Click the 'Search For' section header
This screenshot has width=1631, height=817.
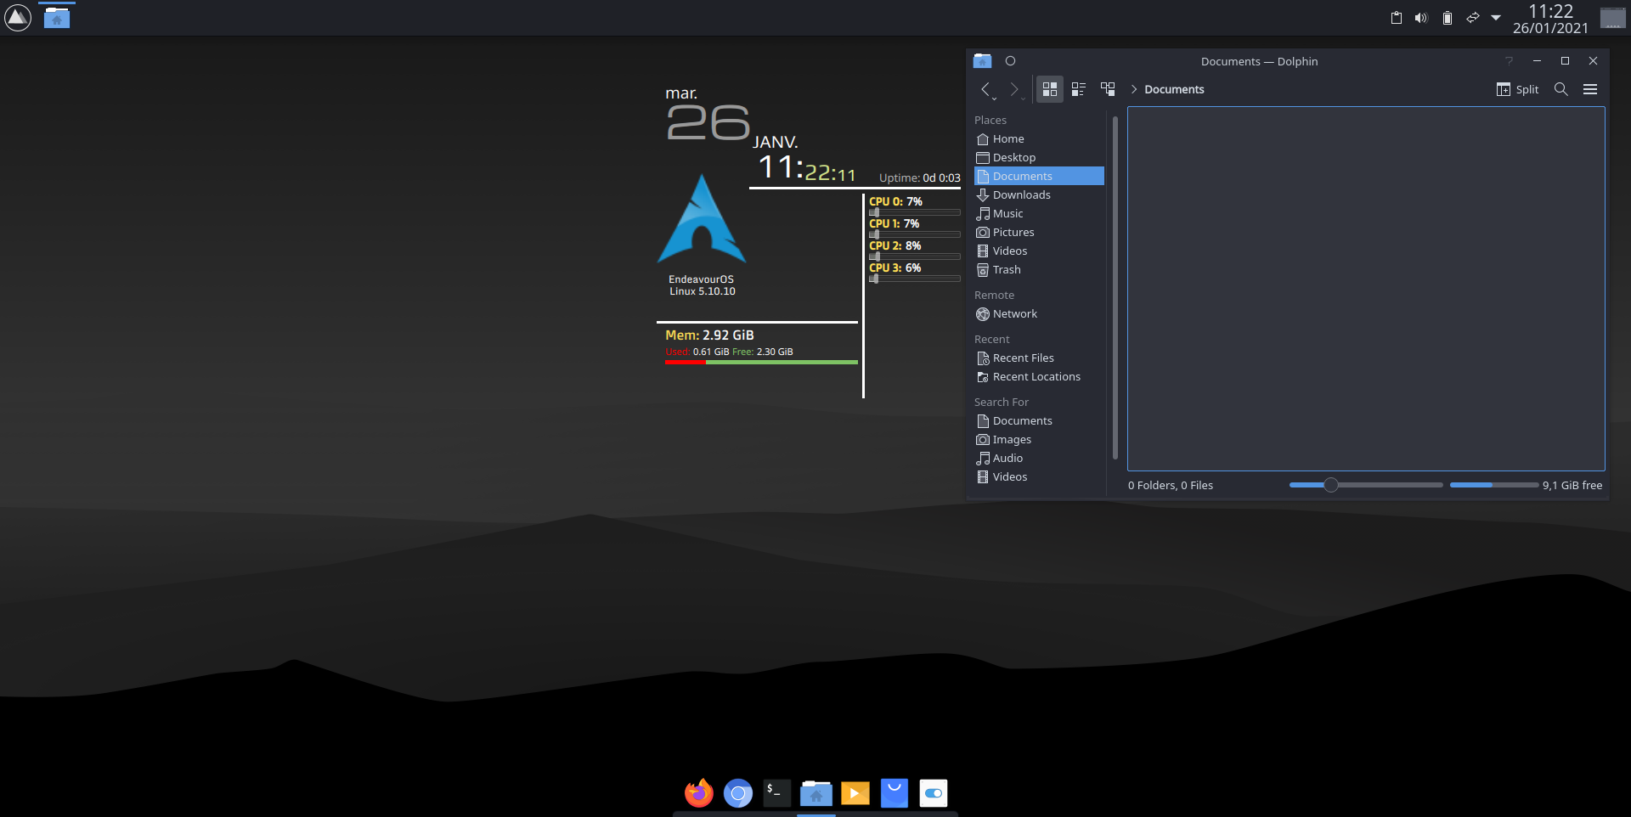tap(1002, 403)
